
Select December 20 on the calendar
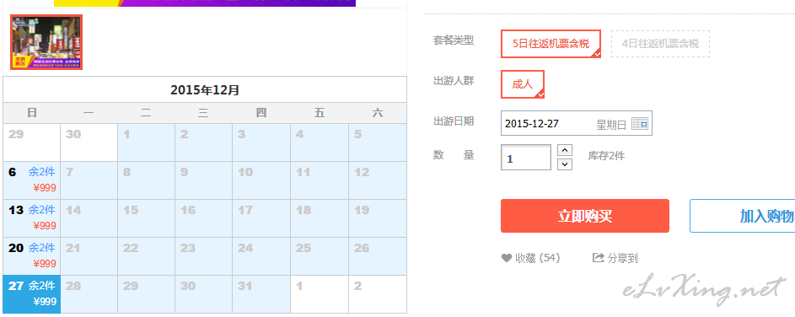[x=31, y=256]
